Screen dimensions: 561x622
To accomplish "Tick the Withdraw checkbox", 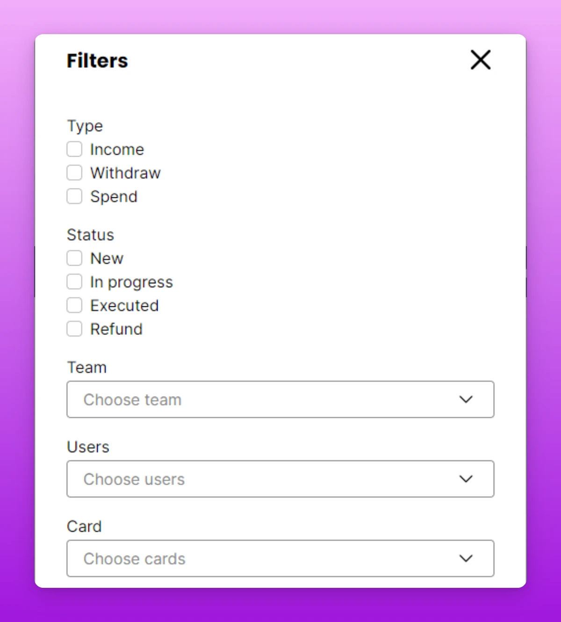I will [74, 173].
